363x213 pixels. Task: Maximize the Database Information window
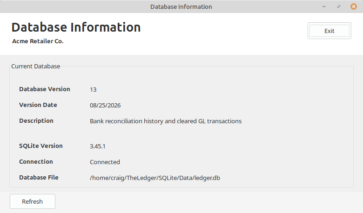point(339,7)
